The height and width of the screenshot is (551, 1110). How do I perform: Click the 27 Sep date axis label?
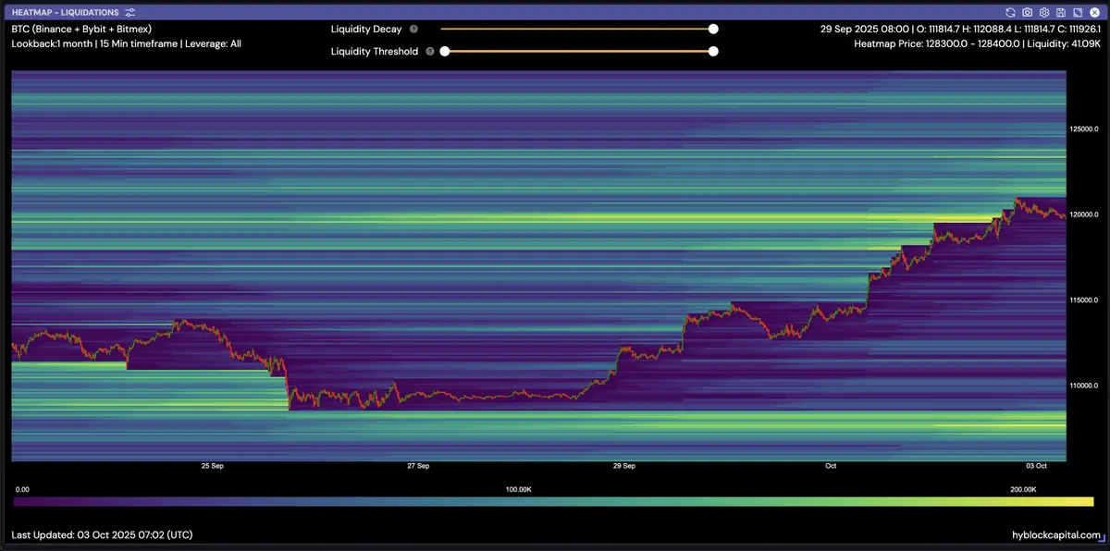tap(418, 466)
